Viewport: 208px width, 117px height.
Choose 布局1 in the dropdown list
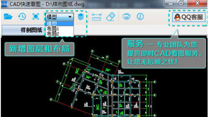tap(59, 29)
